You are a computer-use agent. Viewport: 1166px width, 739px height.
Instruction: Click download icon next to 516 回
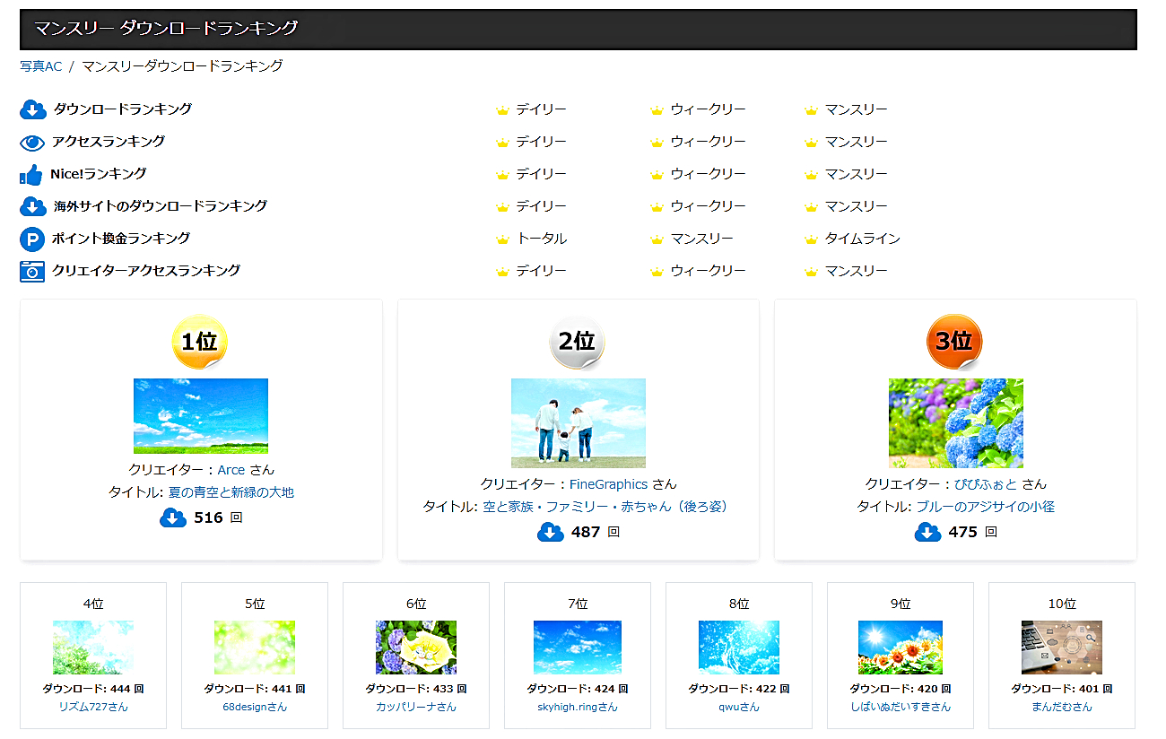173,517
